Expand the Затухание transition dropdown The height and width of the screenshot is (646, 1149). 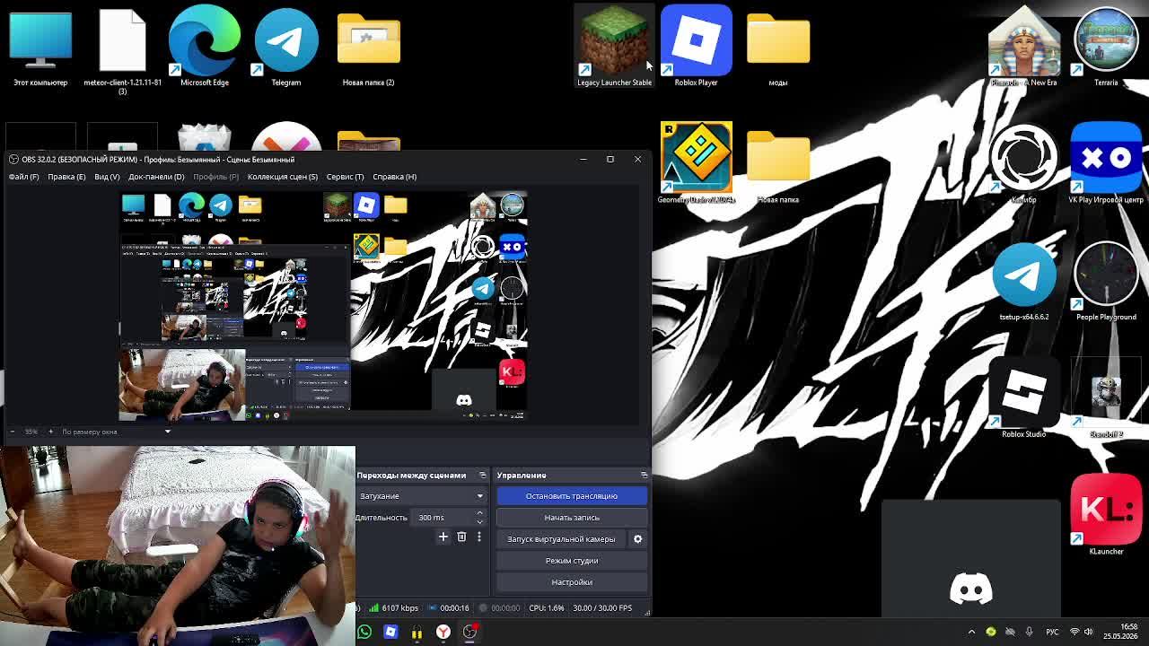coord(420,495)
